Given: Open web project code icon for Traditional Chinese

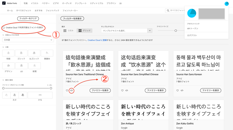Looking at the screenshot, I should click(x=71, y=90).
